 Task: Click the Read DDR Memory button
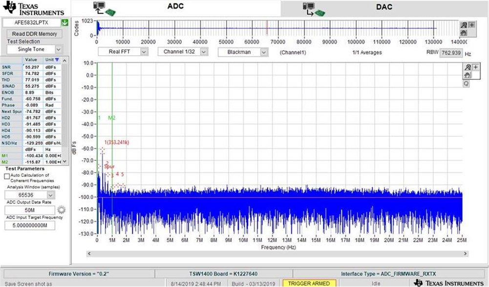[34, 34]
